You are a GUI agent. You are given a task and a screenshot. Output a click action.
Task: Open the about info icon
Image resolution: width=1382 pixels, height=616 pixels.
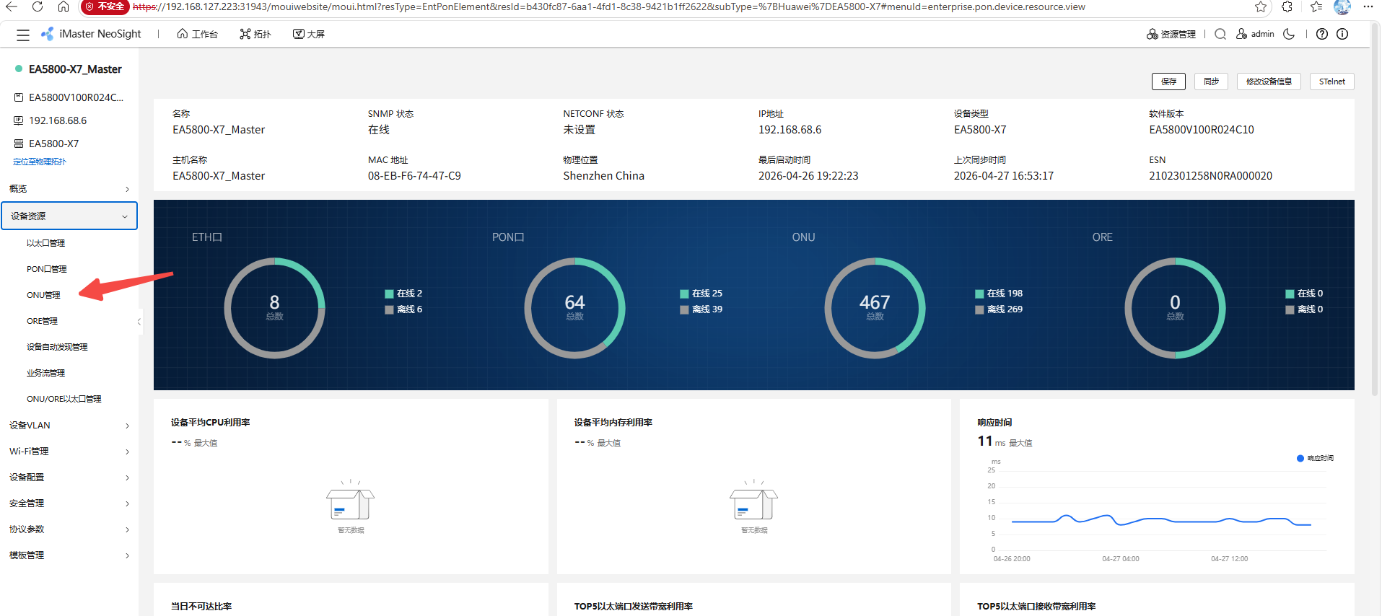(1342, 34)
